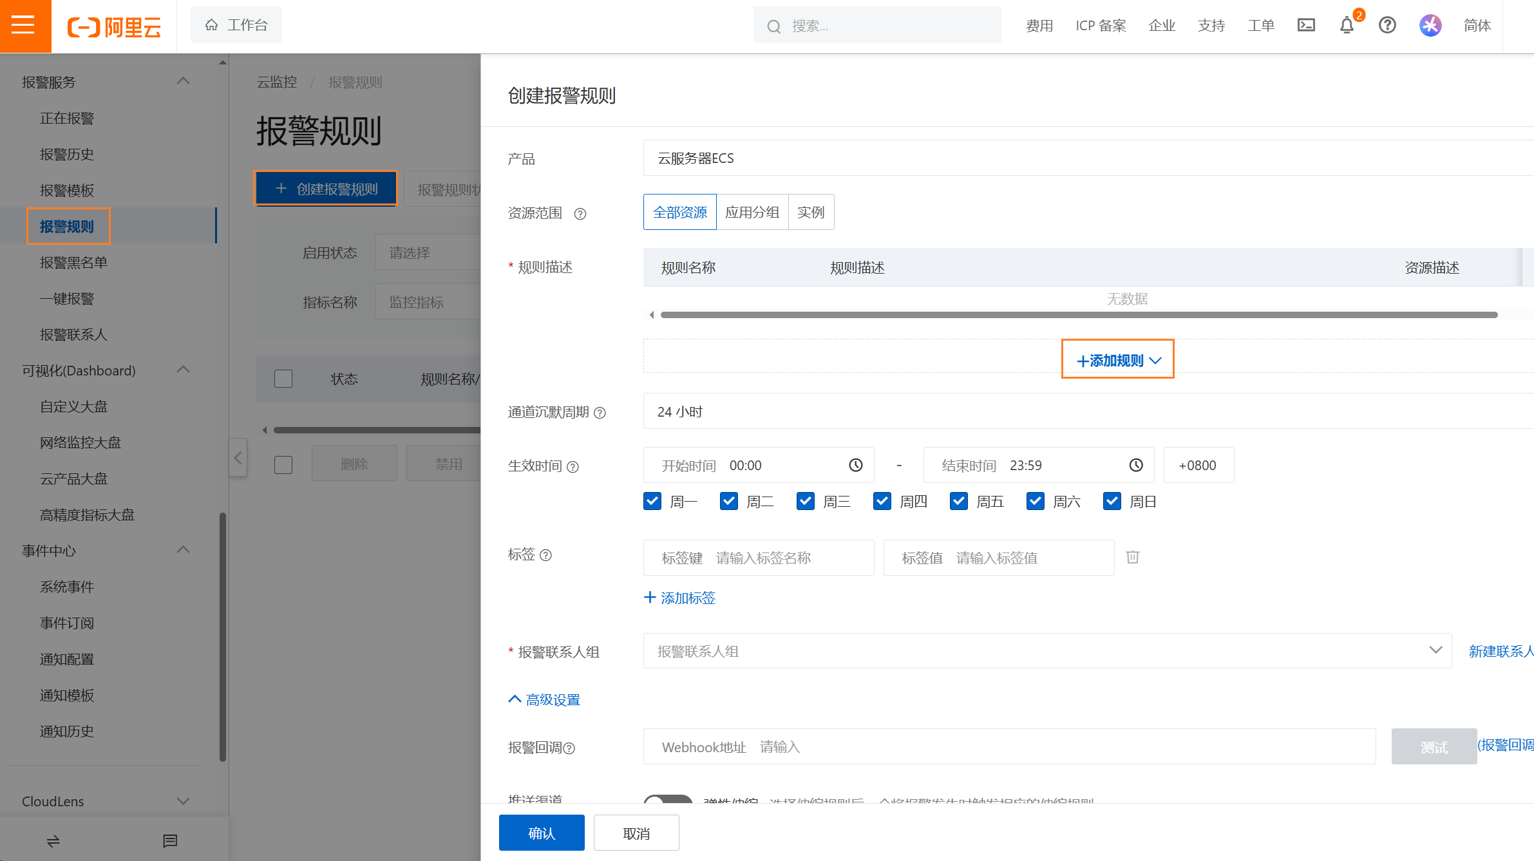Switch resource scope to 实例

pyautogui.click(x=811, y=212)
